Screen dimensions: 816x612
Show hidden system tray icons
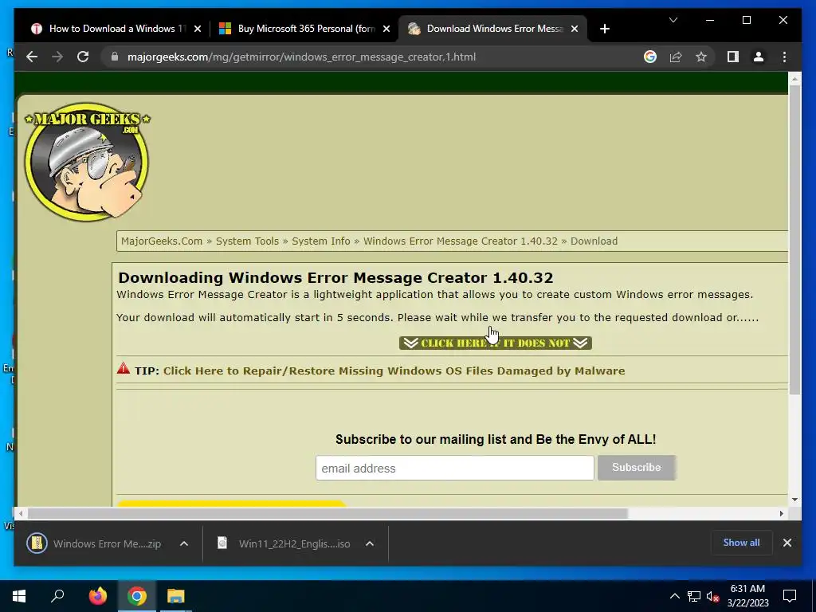click(674, 596)
